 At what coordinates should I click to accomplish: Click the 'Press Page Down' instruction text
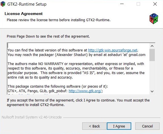pos(48,36)
